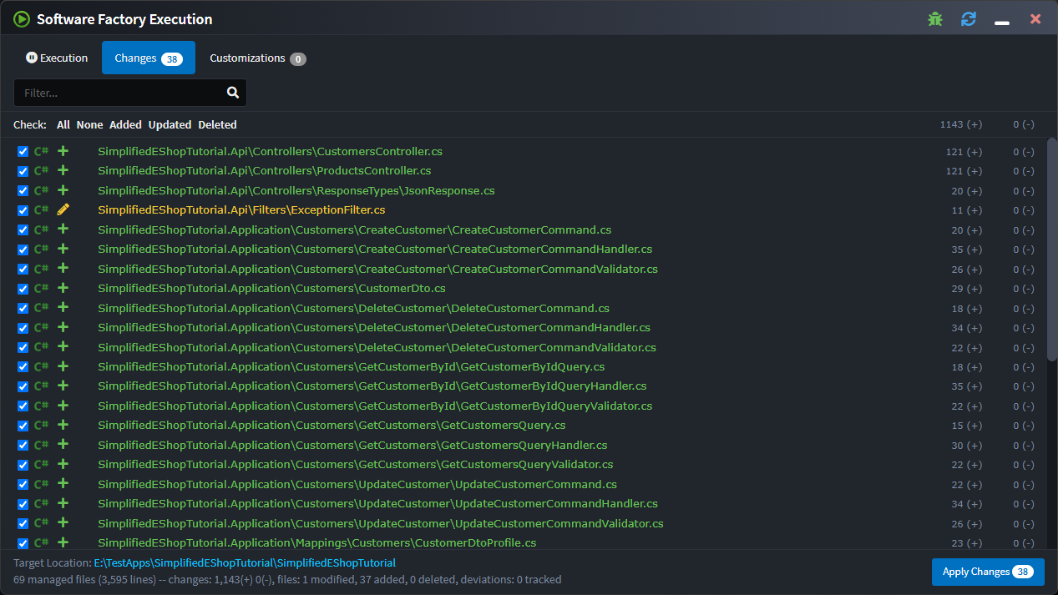
Task: Check only Added files
Action: click(x=125, y=124)
